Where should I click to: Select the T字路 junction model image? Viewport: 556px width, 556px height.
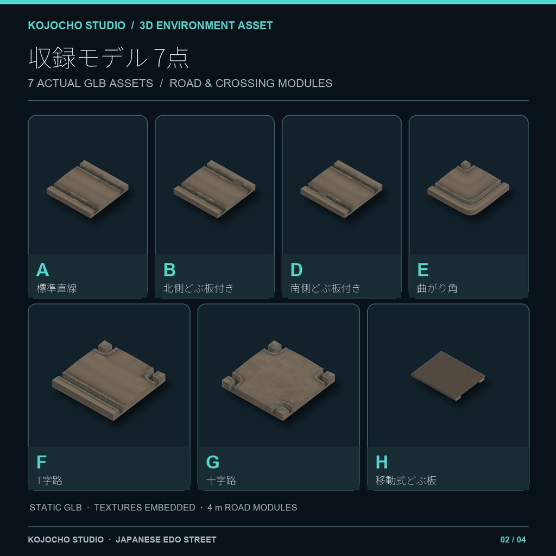coord(109,381)
